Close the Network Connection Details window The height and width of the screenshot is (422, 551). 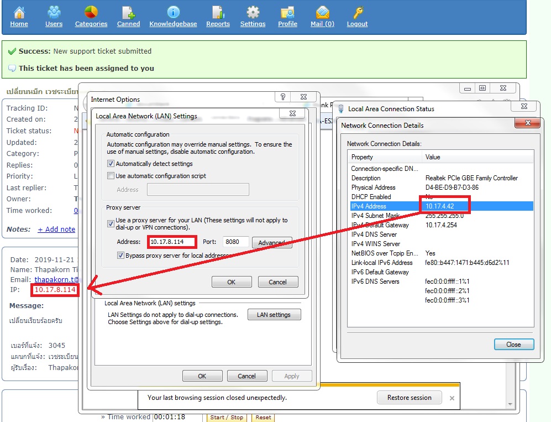tap(527, 123)
